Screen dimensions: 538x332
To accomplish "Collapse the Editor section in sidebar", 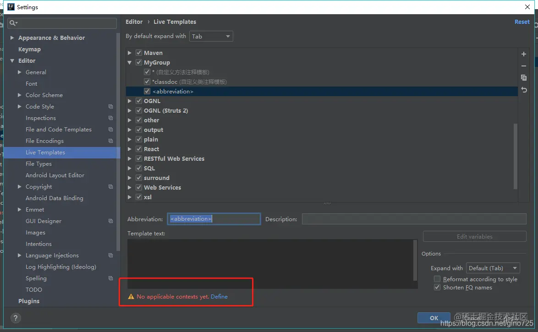I will point(12,61).
